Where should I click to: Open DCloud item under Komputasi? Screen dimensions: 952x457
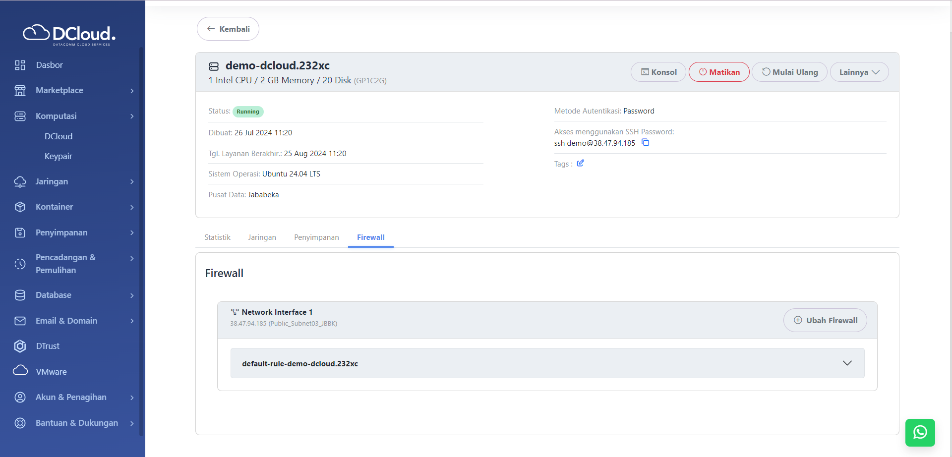tap(59, 136)
